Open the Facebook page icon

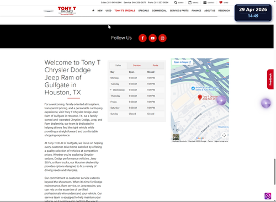pos(142,38)
